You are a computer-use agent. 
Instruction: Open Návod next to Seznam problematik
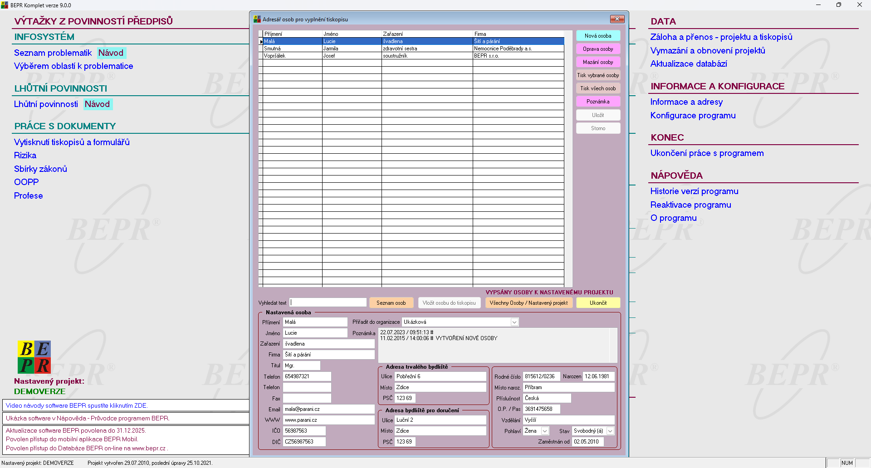[111, 53]
